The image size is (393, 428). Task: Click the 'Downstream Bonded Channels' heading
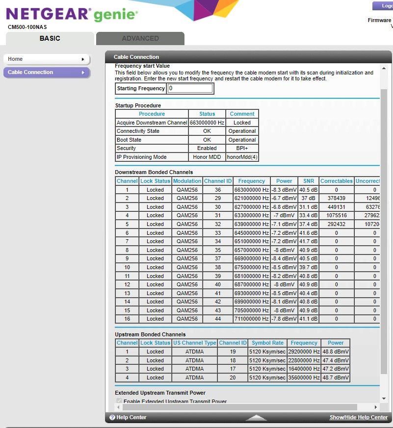[x=154, y=172]
